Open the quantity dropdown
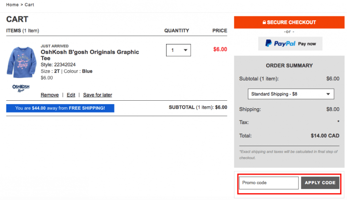 coord(178,50)
